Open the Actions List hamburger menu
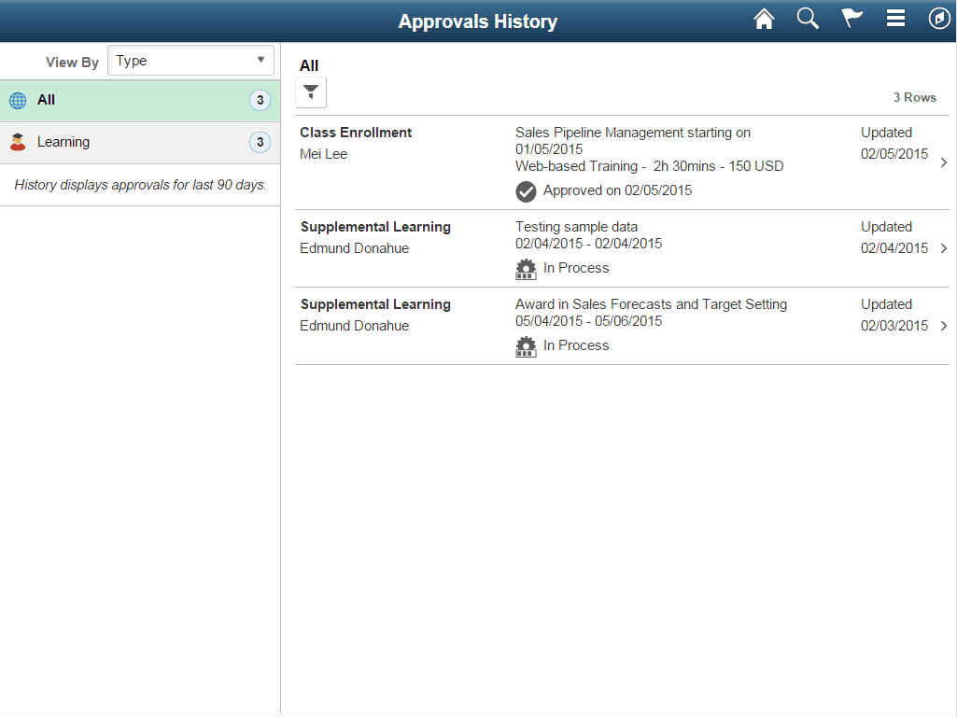The image size is (957, 717). [x=894, y=18]
